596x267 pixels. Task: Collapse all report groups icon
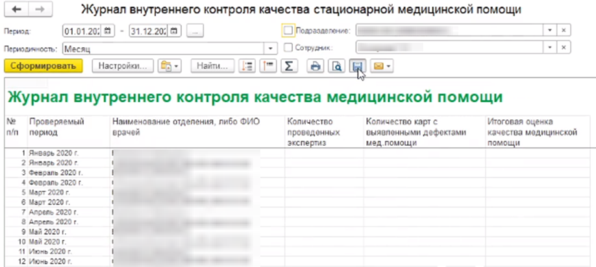pos(267,66)
